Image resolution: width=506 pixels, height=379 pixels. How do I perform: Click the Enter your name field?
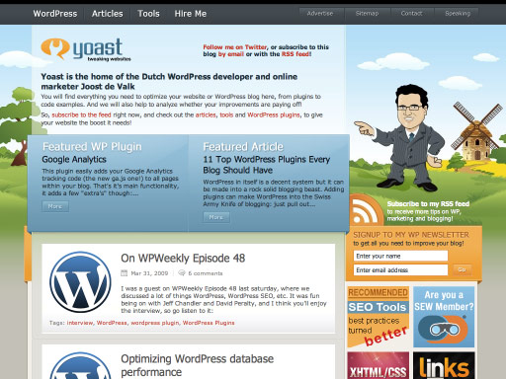click(x=400, y=256)
